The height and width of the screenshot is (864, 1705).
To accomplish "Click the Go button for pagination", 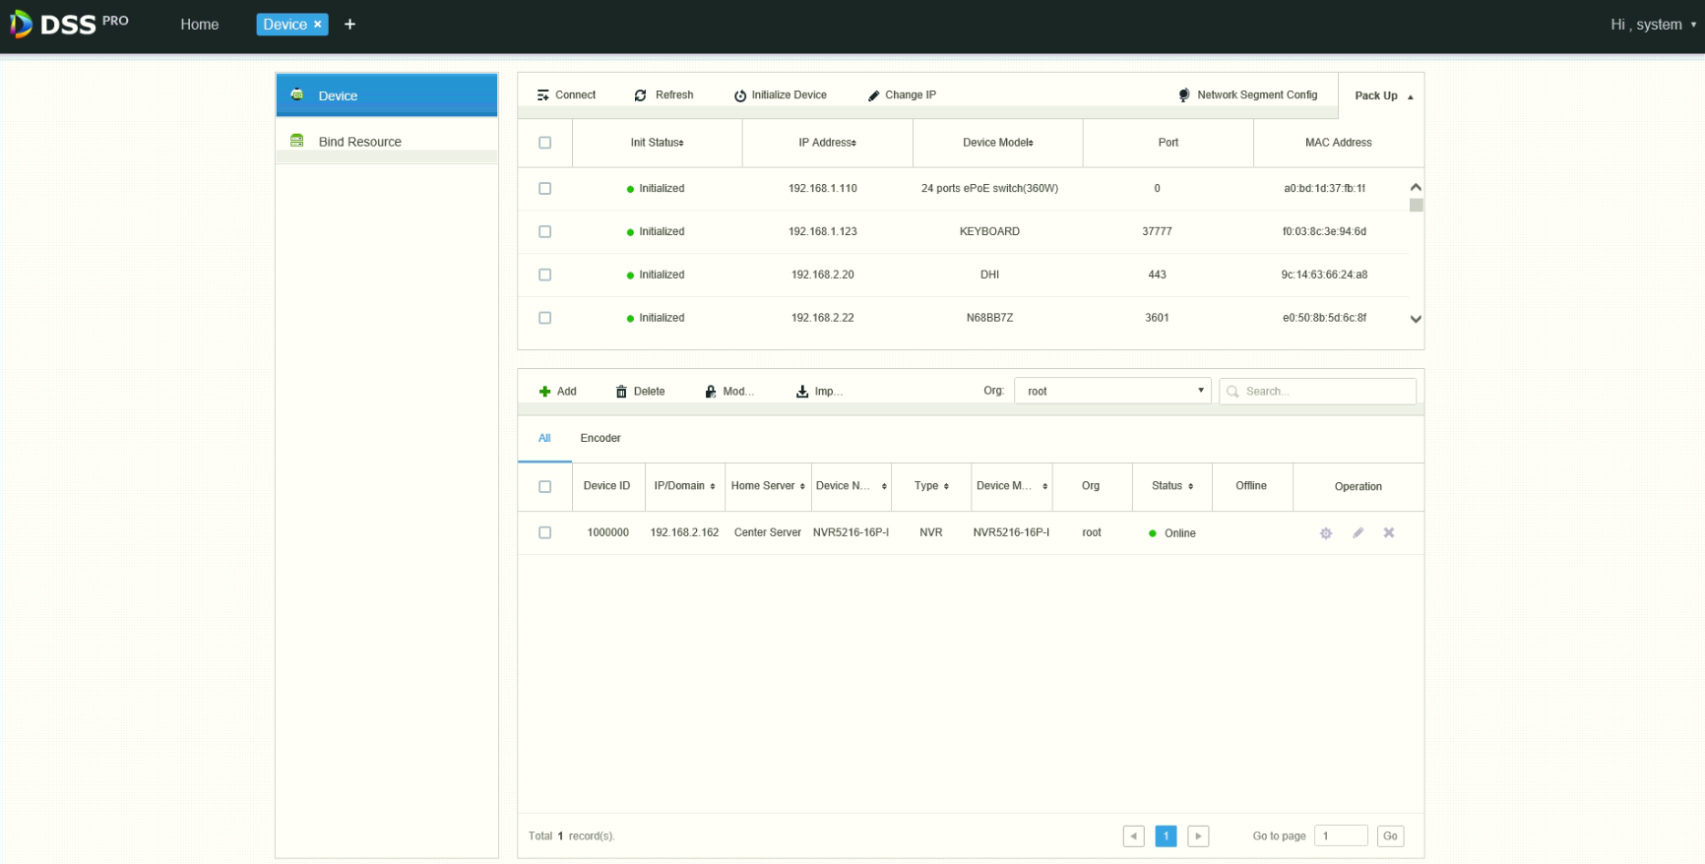I will click(x=1390, y=835).
